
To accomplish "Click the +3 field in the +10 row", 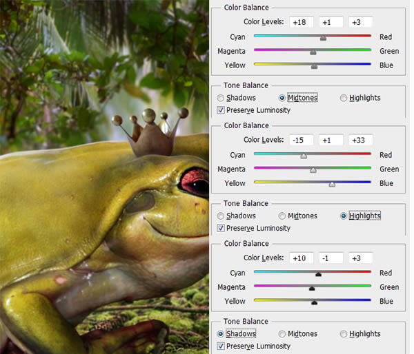I will pyautogui.click(x=361, y=258).
